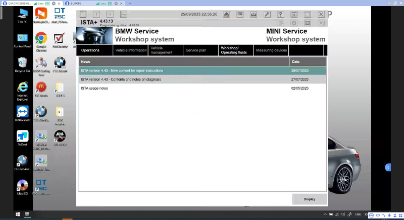Switch to Vehicle information tab
This screenshot has width=404, height=220.
[x=131, y=50]
